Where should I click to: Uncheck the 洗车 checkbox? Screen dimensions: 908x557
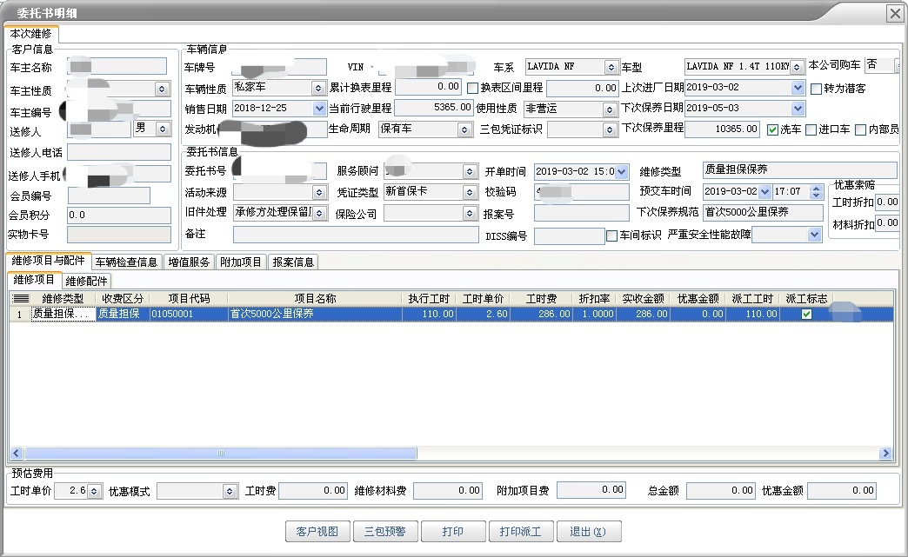coord(772,129)
